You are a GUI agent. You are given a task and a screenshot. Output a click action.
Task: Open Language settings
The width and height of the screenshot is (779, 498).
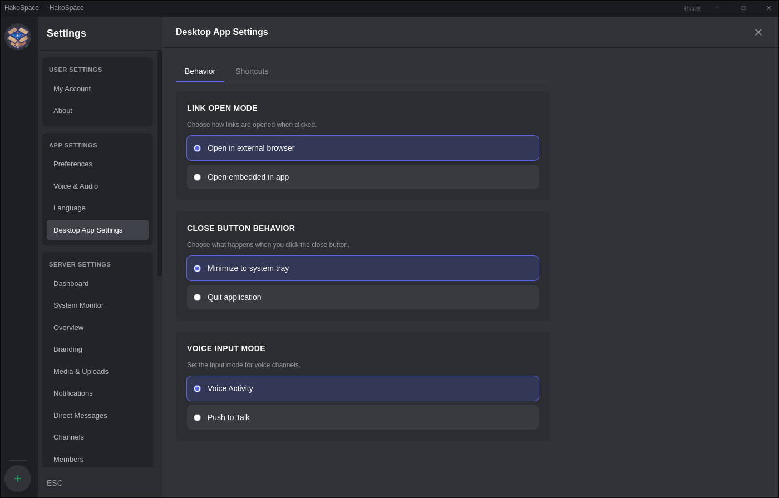(x=69, y=208)
